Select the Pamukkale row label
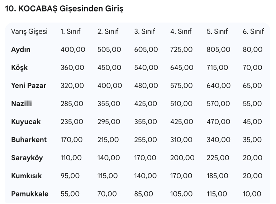 click(30, 194)
